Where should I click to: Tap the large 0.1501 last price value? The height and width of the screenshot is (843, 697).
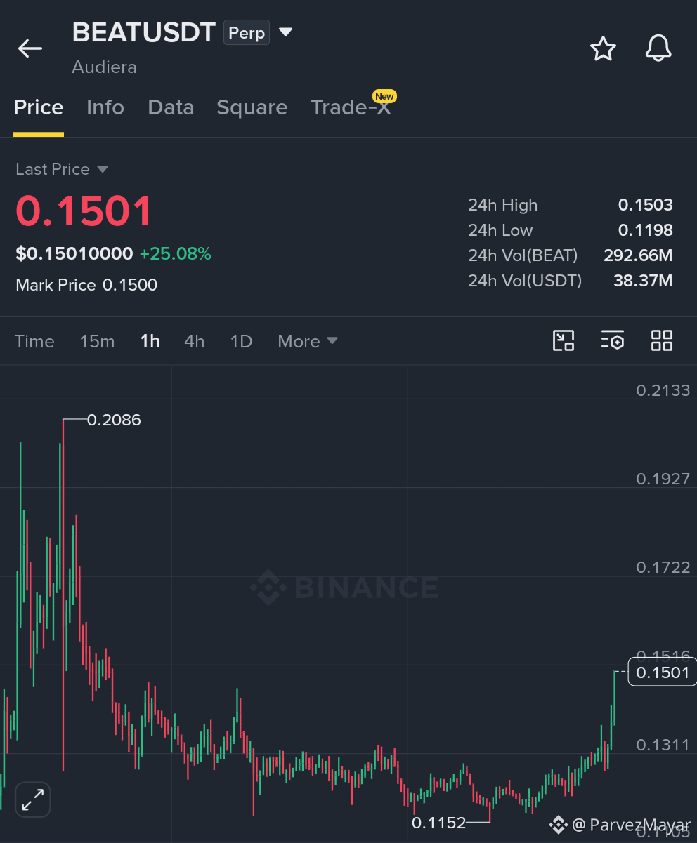[x=84, y=211]
